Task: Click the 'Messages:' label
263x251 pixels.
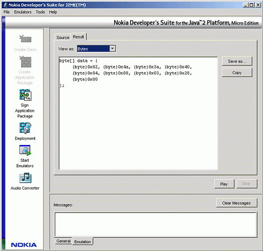Action: [63, 205]
